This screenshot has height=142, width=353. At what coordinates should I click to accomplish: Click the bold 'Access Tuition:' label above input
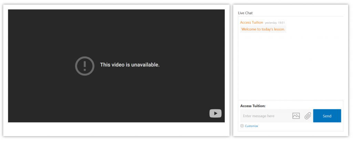click(253, 106)
